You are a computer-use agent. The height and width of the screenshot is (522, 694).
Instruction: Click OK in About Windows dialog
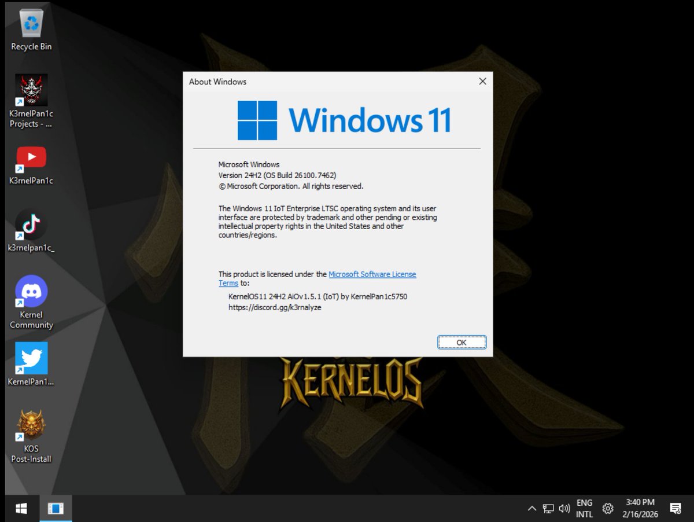coord(462,342)
